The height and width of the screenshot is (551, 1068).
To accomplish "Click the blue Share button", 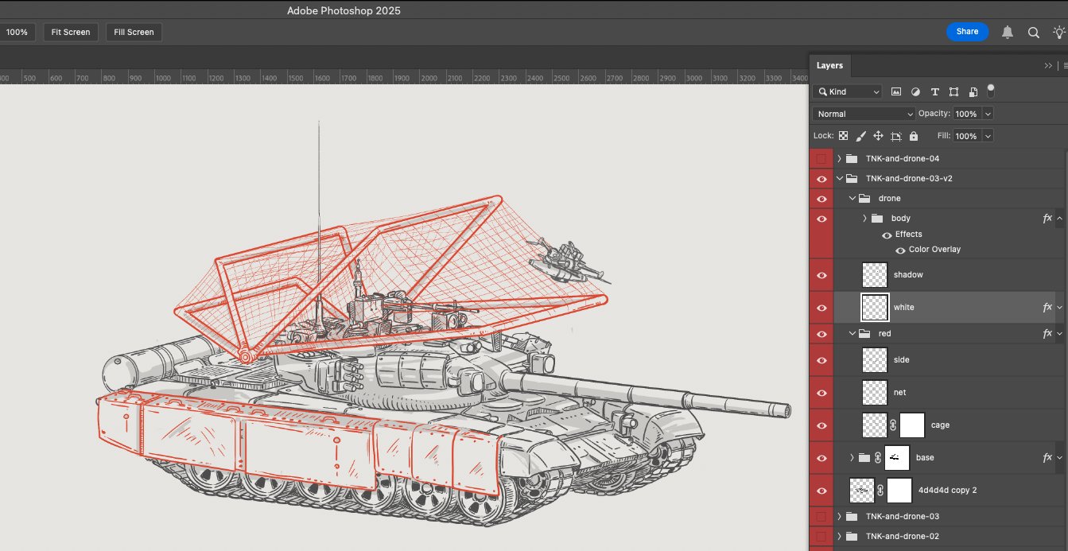I will pos(967,32).
